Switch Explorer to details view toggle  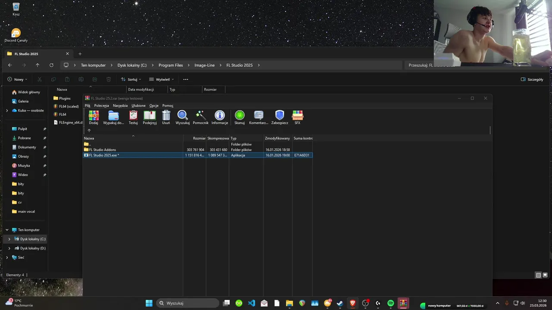pyautogui.click(x=538, y=275)
